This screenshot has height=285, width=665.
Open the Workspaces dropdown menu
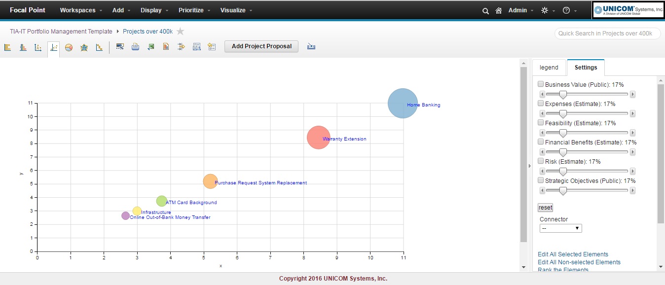click(81, 10)
